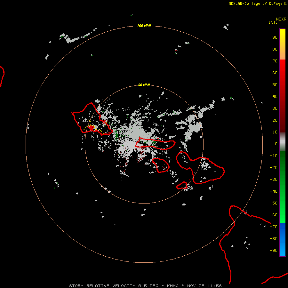Click the red segment of the color bar
This screenshot has height=288, width=288.
pyautogui.click(x=283, y=96)
